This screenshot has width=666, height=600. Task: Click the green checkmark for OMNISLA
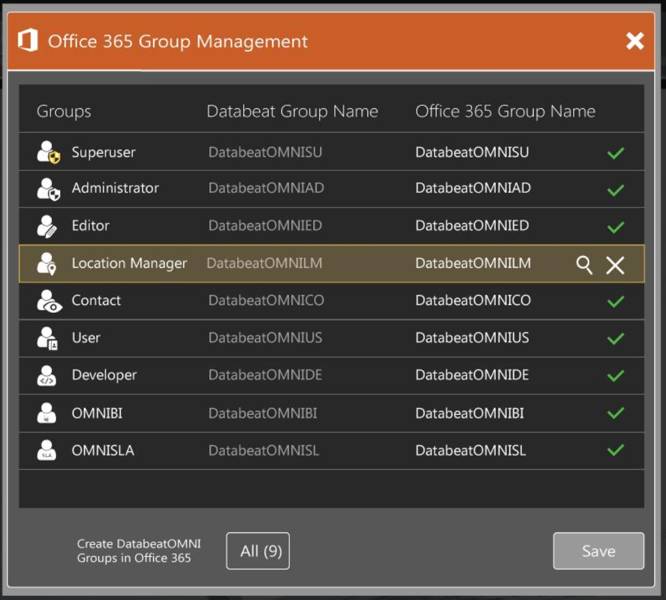pos(616,450)
